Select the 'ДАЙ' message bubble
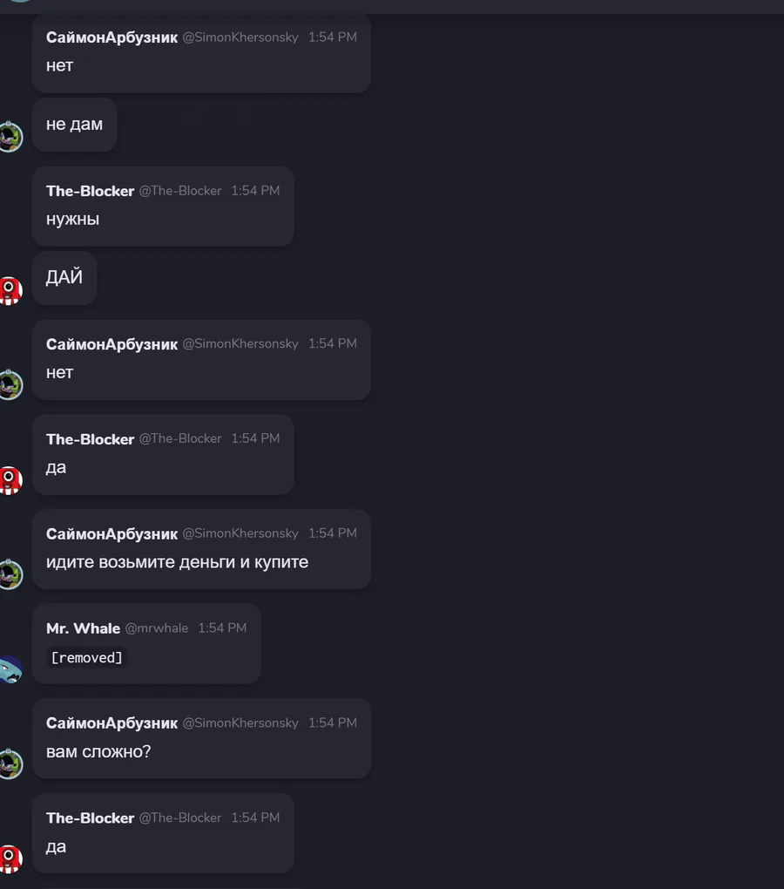 pos(64,278)
